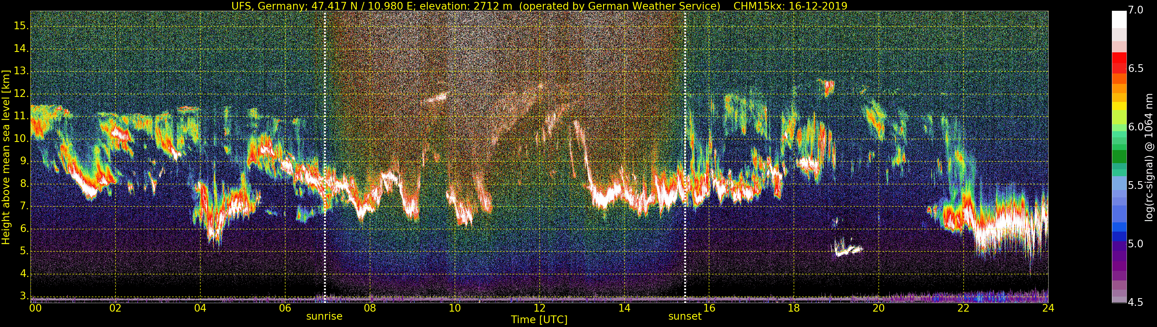Image resolution: width=1157 pixels, height=327 pixels.
Task: Click the colorbar value label '5.5'
Action: [1135, 185]
